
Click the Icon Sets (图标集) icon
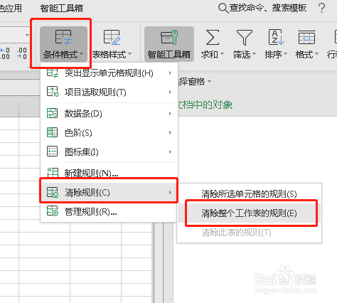[x=52, y=151]
